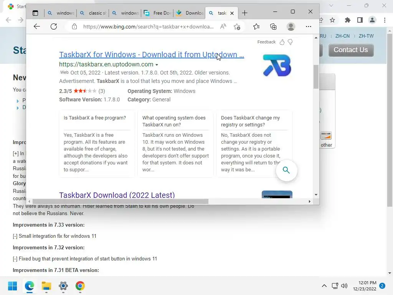Show hidden system tray icons

click(324, 286)
